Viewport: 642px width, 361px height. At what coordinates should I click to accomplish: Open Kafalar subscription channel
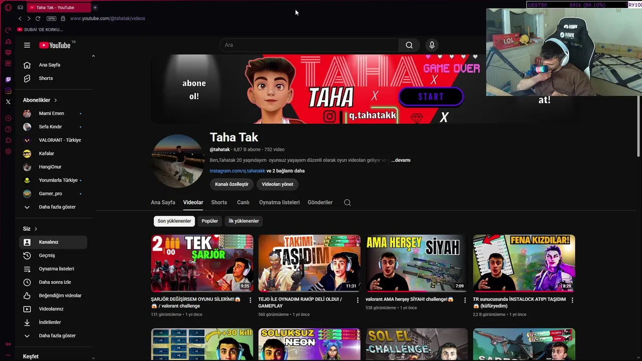click(53, 153)
